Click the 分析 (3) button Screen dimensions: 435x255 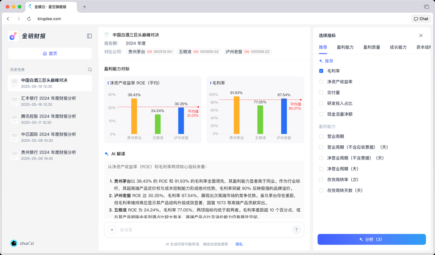coord(371,239)
